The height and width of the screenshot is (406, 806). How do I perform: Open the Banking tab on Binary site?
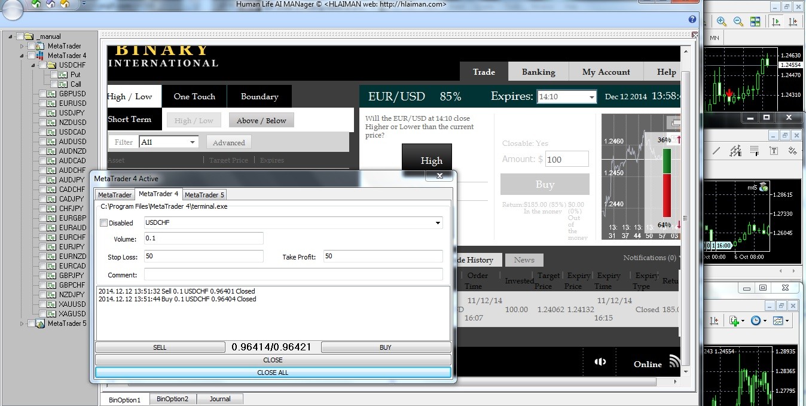click(538, 72)
